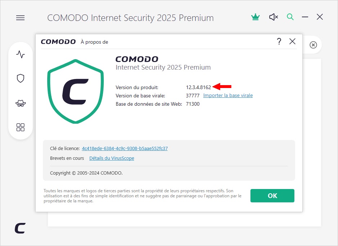This screenshot has width=338, height=246.
Task: Click the circled X icon behind dialog
Action: pyautogui.click(x=313, y=45)
